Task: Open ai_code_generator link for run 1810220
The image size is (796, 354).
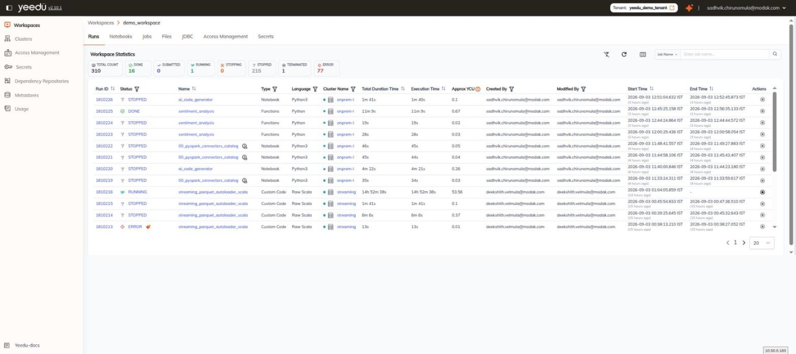Action: pos(195,169)
